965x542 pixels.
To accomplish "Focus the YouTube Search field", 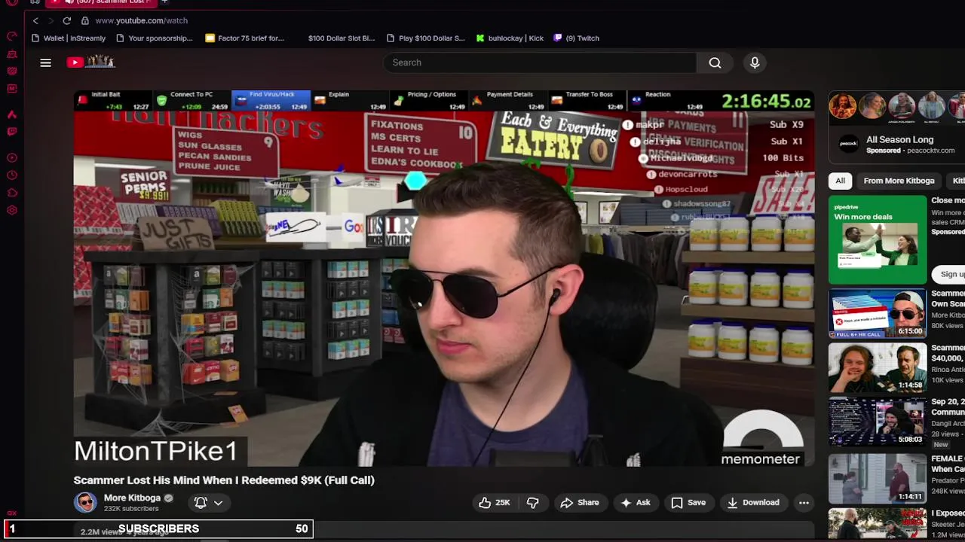I will click(540, 62).
